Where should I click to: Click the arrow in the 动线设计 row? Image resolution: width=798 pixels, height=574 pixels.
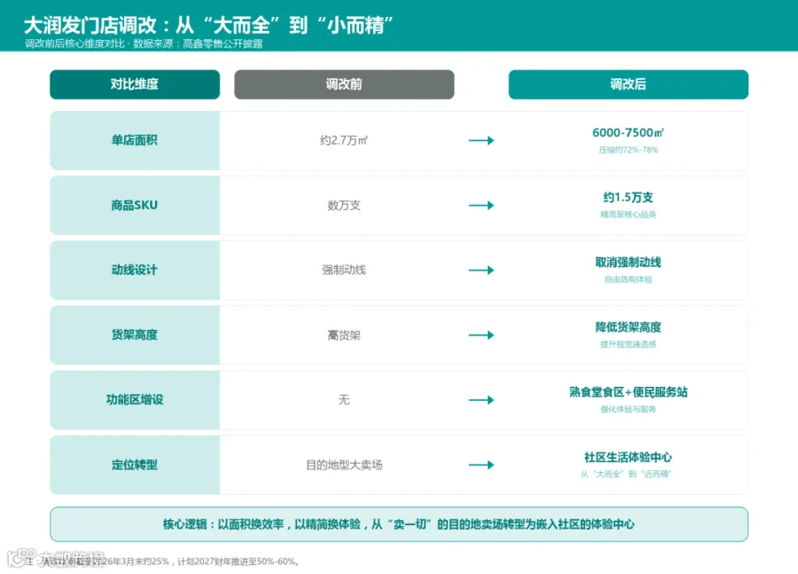[x=481, y=270]
